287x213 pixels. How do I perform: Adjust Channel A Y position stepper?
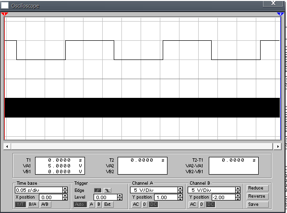[x=180, y=197]
